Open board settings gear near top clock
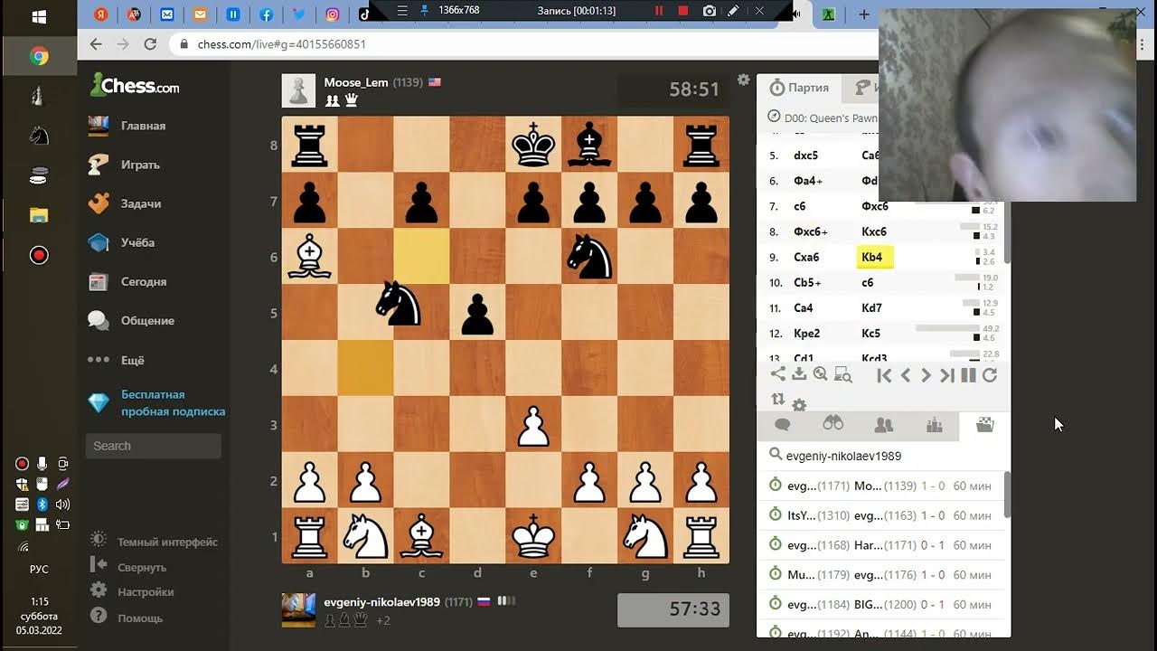1157x651 pixels. (743, 80)
